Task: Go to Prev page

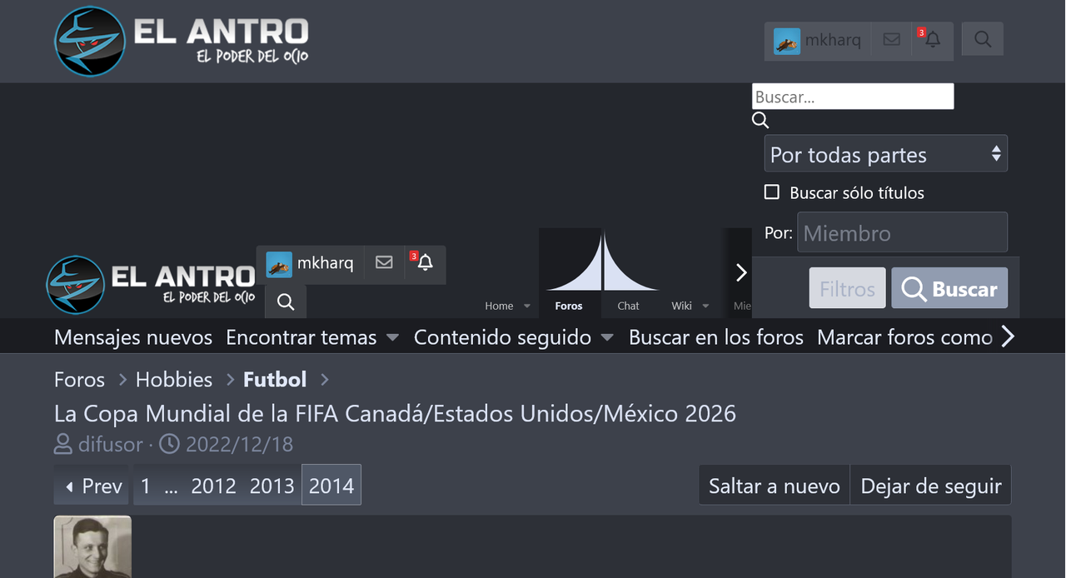Action: click(93, 486)
